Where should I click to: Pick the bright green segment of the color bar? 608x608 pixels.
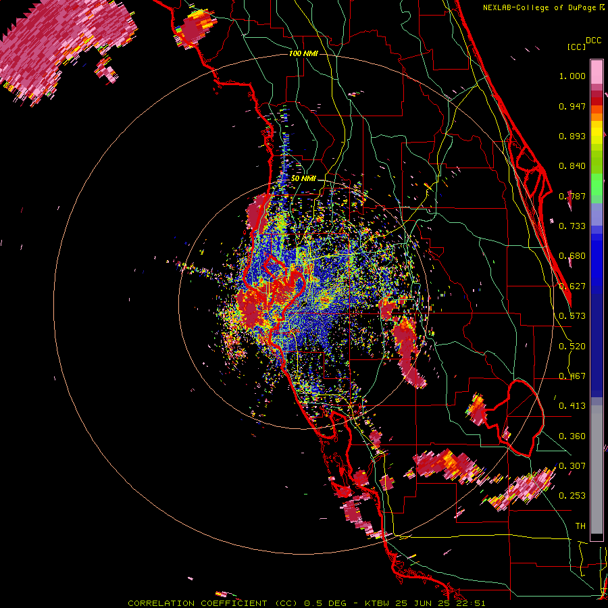pos(597,184)
